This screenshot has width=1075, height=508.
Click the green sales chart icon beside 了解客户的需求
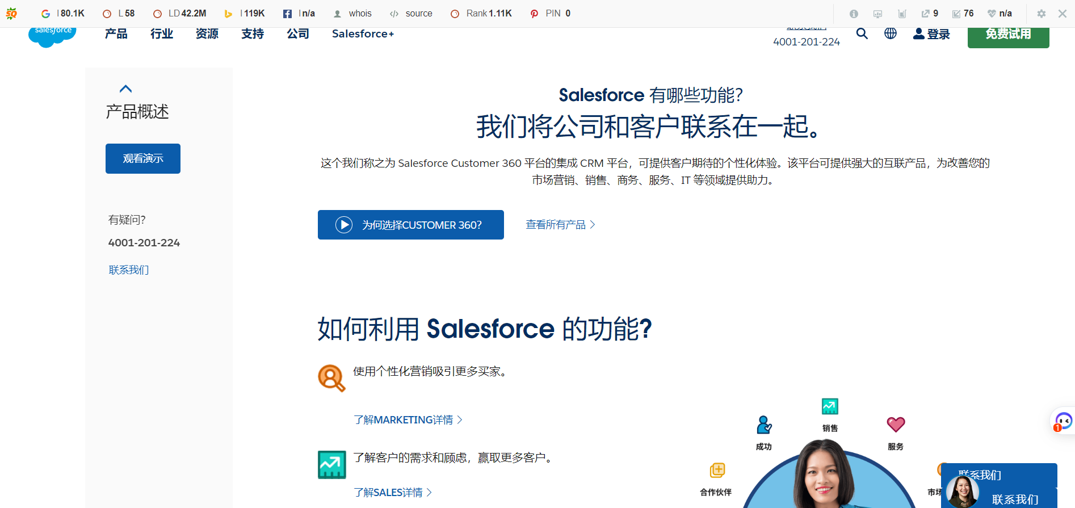coord(332,465)
